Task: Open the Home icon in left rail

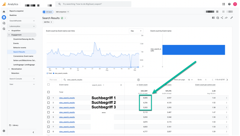Action: [x=4, y=12]
